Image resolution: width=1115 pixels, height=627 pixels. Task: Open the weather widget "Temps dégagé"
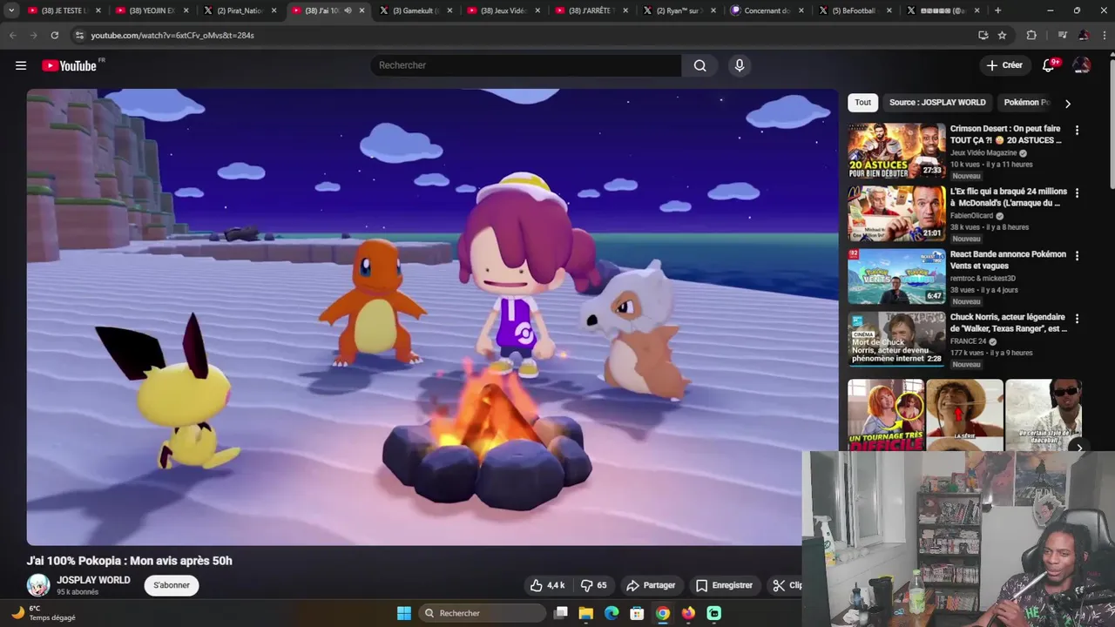click(x=44, y=613)
